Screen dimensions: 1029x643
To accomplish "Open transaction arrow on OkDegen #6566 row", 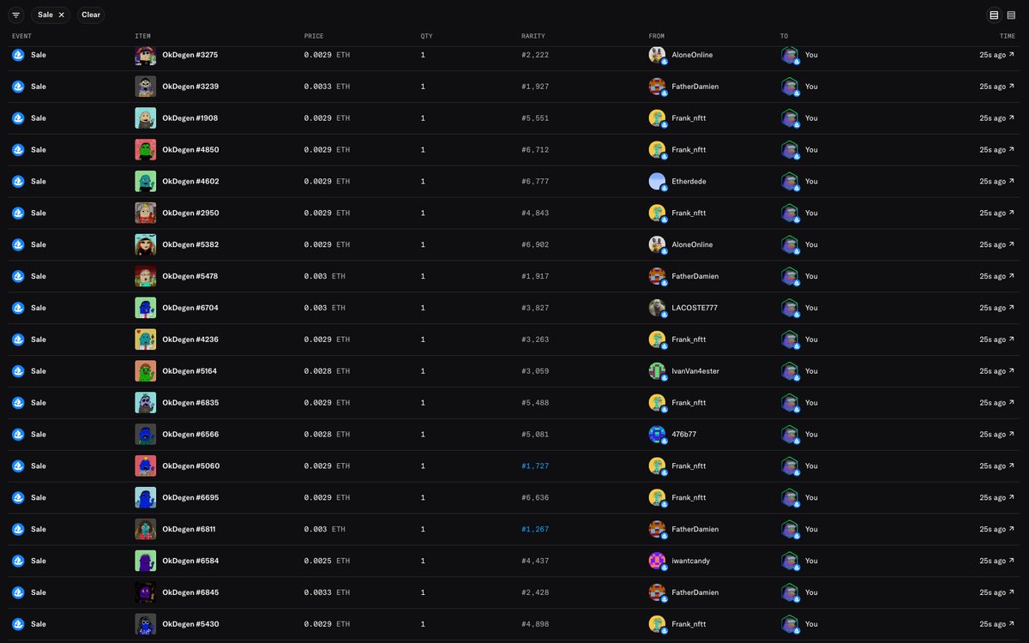I will pyautogui.click(x=1013, y=435).
